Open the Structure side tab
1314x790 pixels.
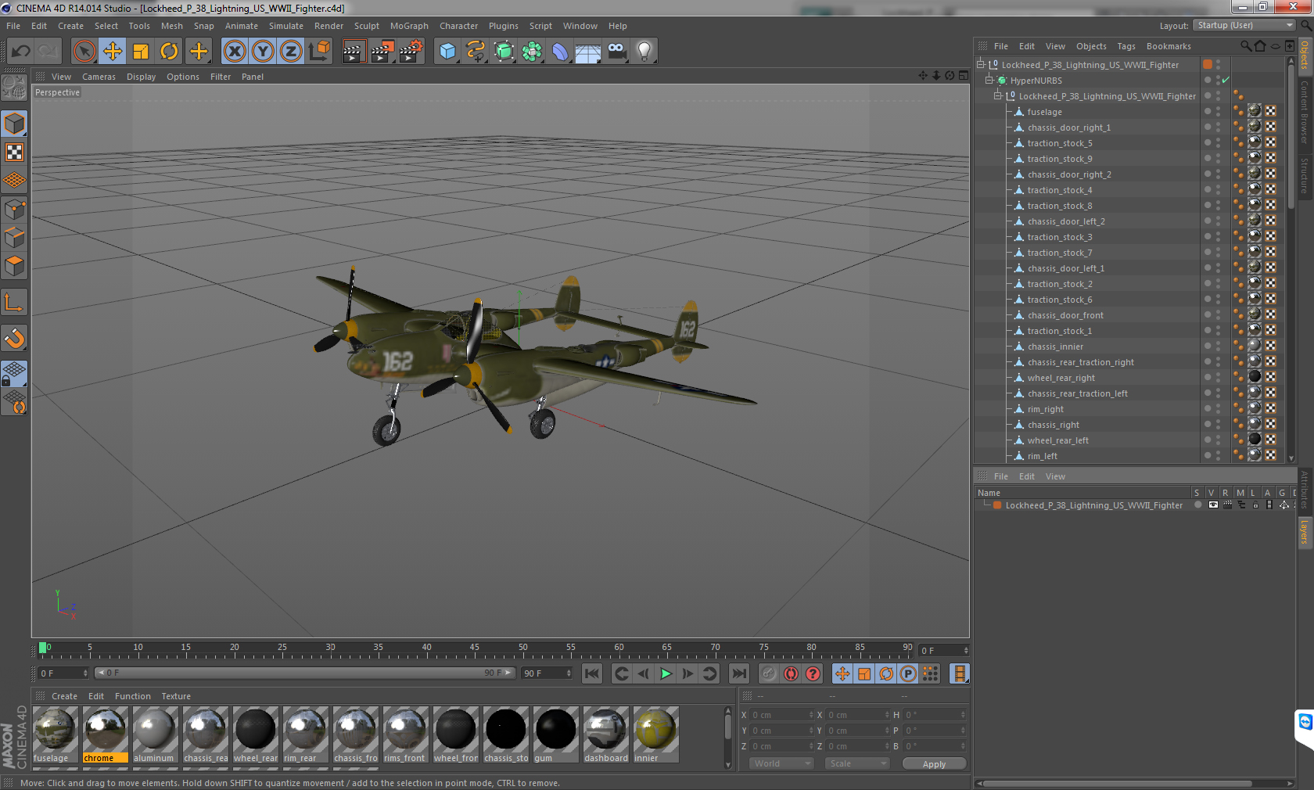[x=1305, y=175]
